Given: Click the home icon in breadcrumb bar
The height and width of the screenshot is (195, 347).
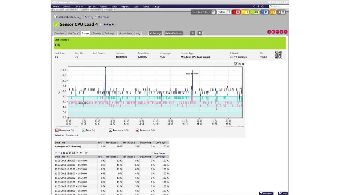Looking at the screenshot, I should pyautogui.click(x=52, y=10).
